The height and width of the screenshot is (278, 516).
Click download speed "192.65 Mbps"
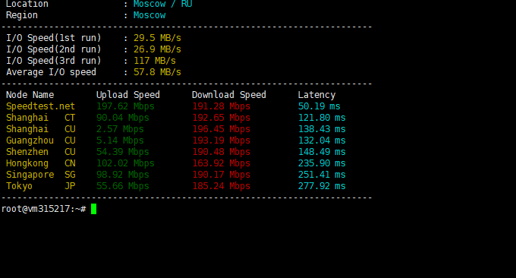[221, 118]
